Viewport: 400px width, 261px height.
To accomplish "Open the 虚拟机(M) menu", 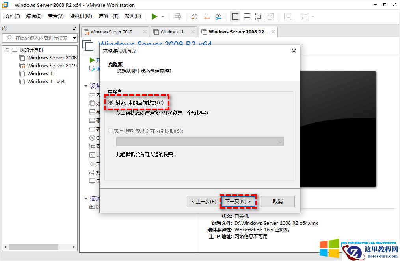I will pyautogui.click(x=81, y=16).
